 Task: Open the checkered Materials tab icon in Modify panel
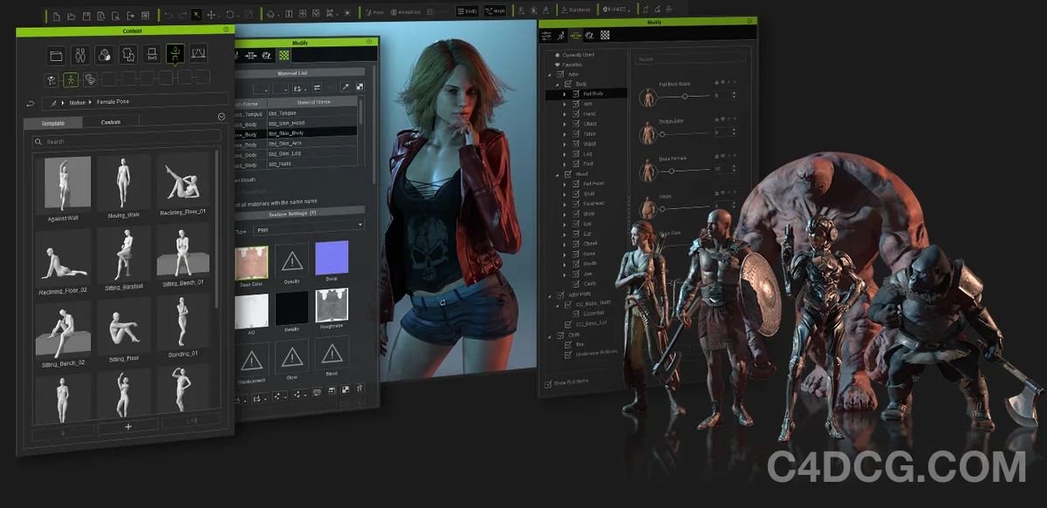click(x=284, y=55)
